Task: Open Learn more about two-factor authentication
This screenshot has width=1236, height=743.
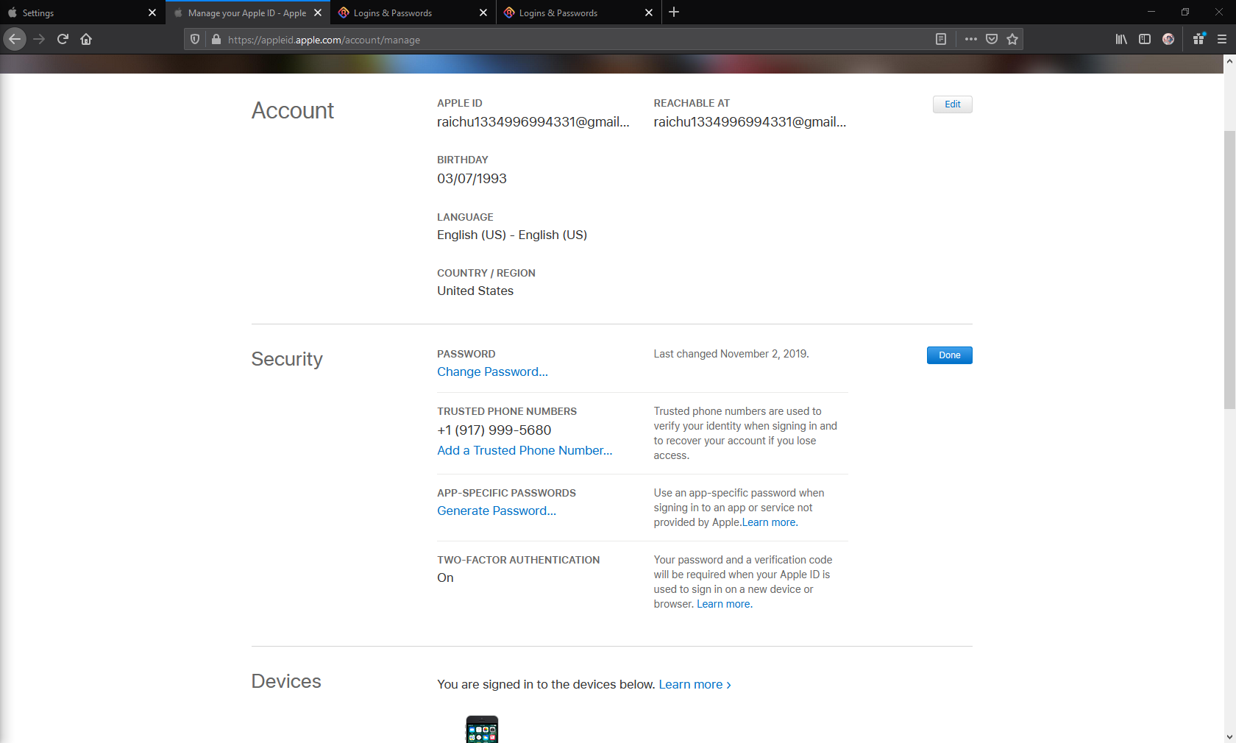Action: (x=725, y=604)
